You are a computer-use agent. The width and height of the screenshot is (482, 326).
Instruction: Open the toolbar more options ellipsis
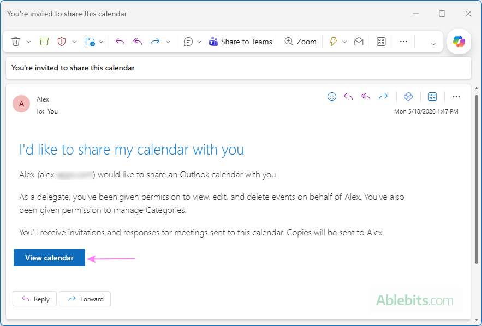click(403, 42)
